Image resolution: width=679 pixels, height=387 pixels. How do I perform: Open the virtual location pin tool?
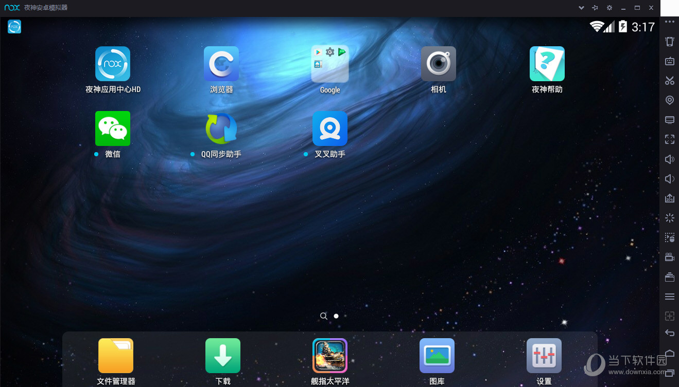point(669,100)
